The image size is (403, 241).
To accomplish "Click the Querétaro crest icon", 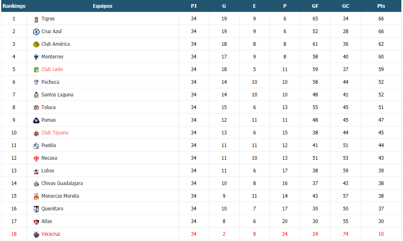I will coord(36,209).
